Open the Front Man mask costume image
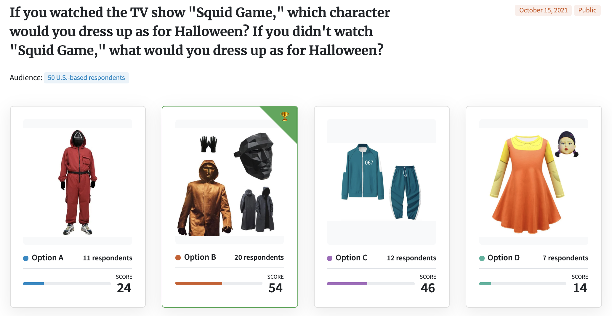The width and height of the screenshot is (612, 316). (x=230, y=182)
